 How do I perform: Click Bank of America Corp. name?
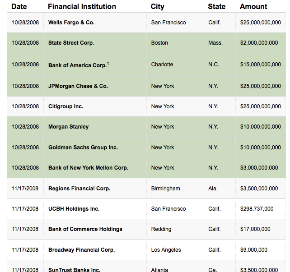[77, 65]
